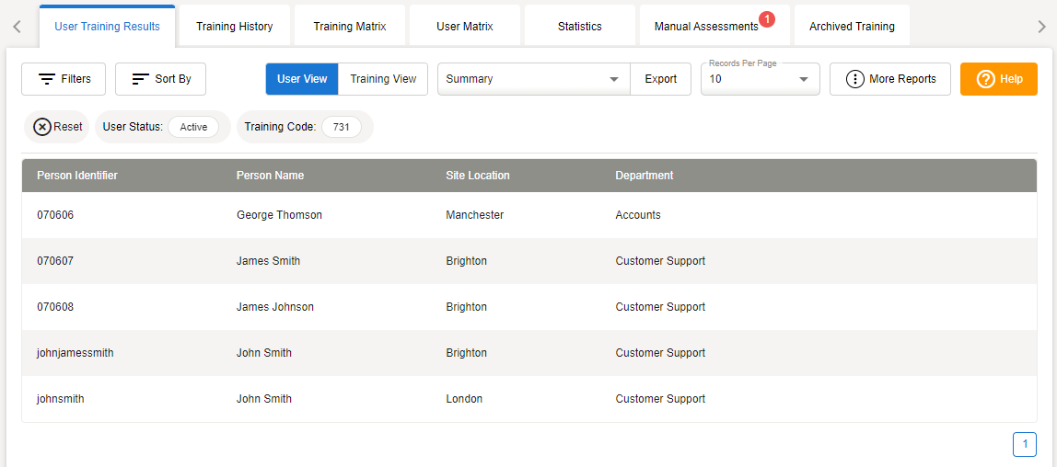Open the Filters panel

click(64, 79)
